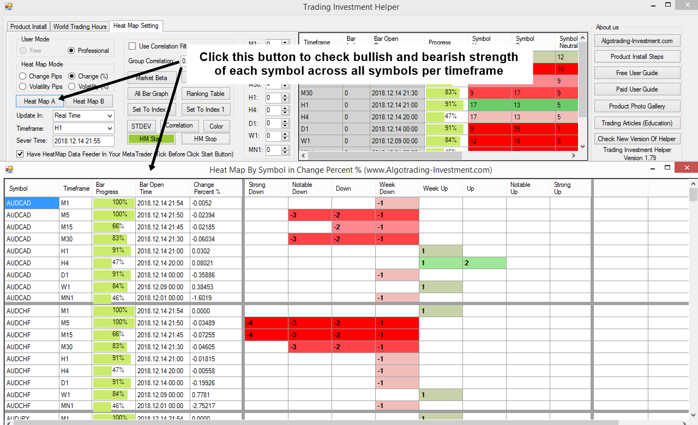Screen dimensions: 698x425
Task: Decrease the MN1 spinner value
Action: click(x=285, y=153)
